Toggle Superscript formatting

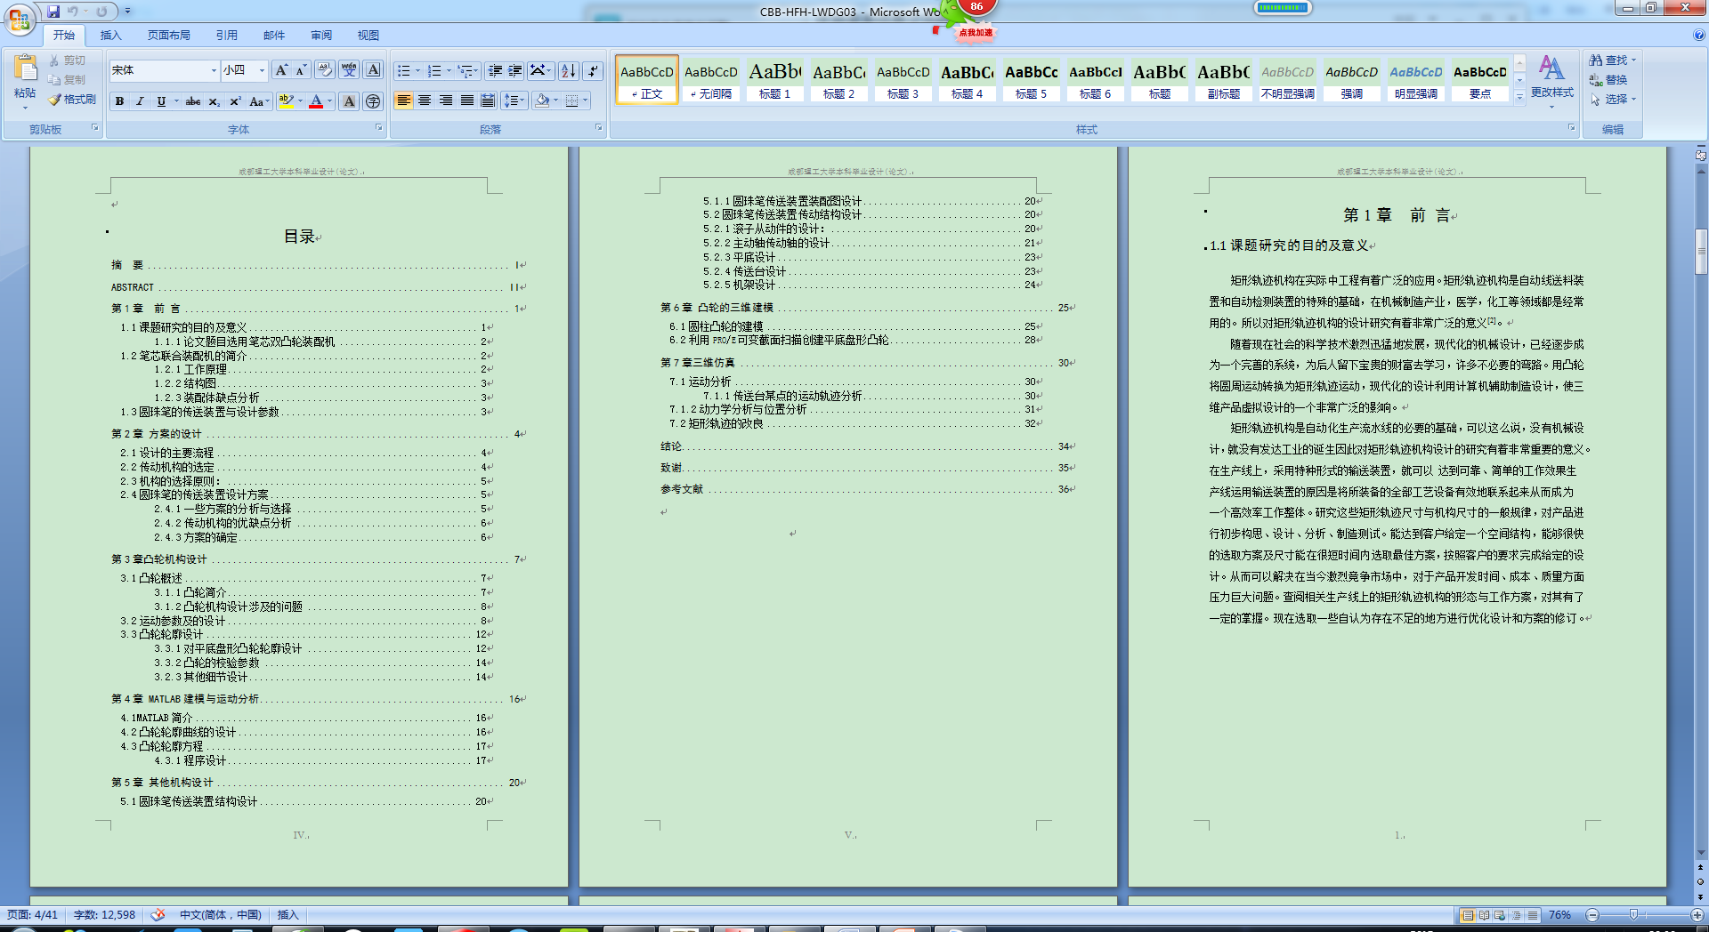[x=235, y=101]
